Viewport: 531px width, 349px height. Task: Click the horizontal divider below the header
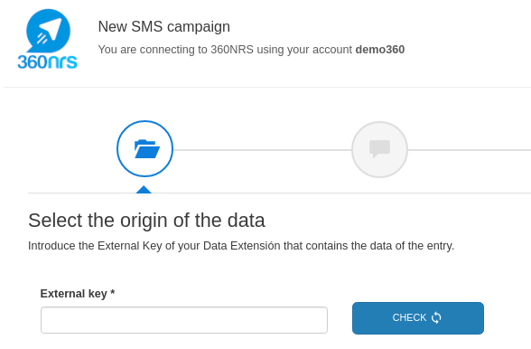pos(267,87)
